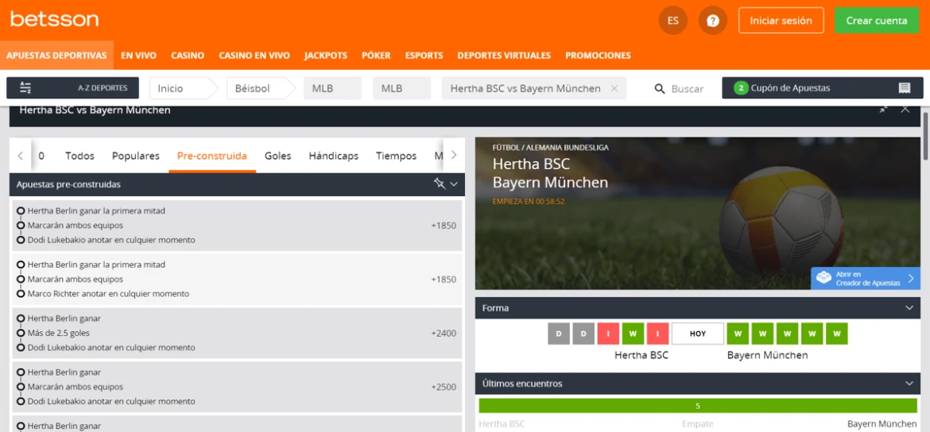Click the green 5 wins bar
930x432 pixels.
tap(698, 406)
